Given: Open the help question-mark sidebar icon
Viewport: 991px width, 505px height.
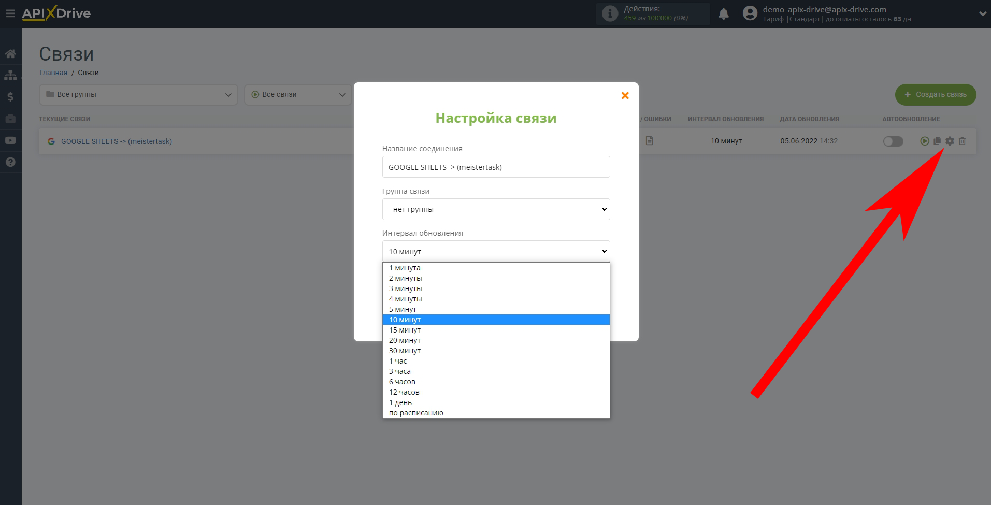Looking at the screenshot, I should (x=10, y=162).
